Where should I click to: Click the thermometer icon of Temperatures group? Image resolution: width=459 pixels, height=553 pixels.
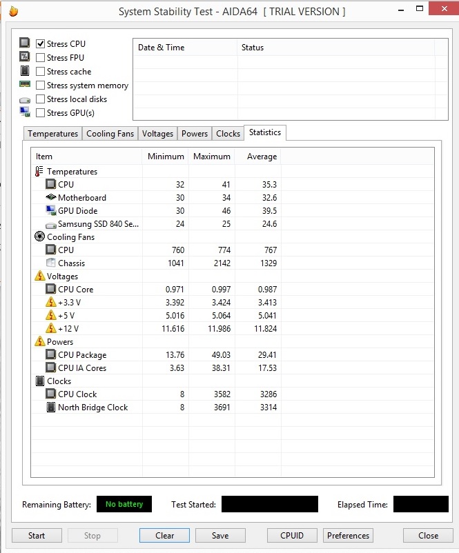[39, 172]
